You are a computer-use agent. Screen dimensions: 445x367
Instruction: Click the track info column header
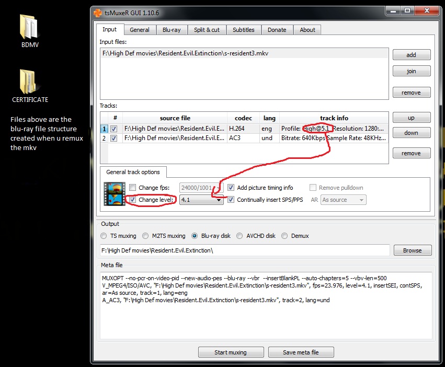click(x=334, y=118)
